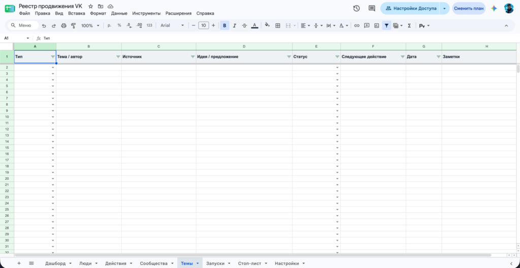
Task: Print the spreadsheet with printer icon
Action: point(63,25)
